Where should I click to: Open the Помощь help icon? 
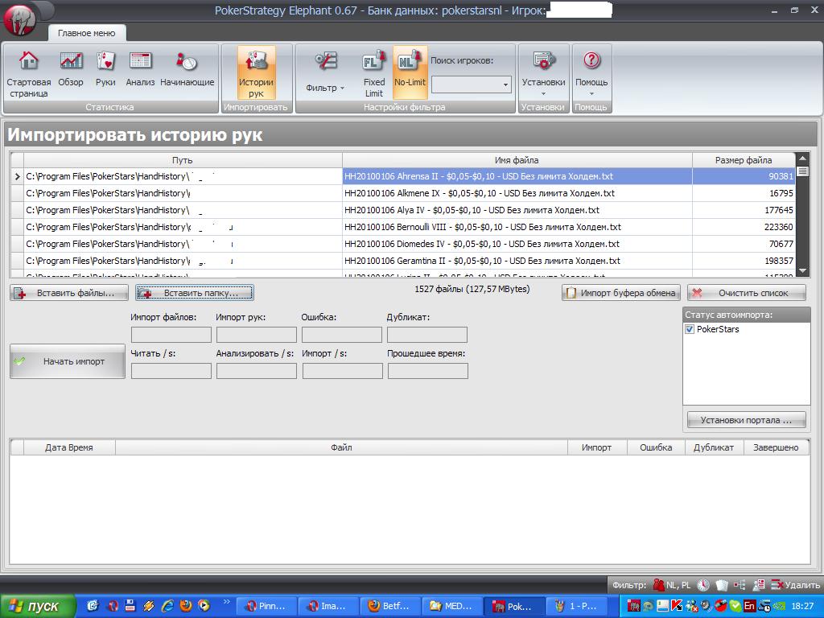591,60
